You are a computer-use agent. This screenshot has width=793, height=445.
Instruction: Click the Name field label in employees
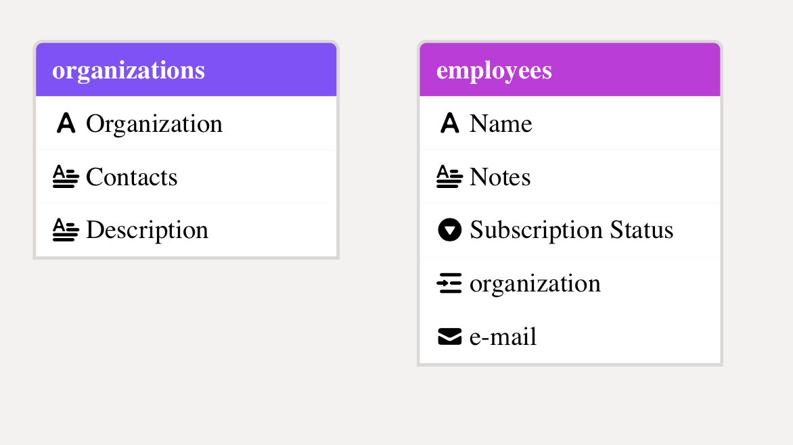pyautogui.click(x=501, y=124)
